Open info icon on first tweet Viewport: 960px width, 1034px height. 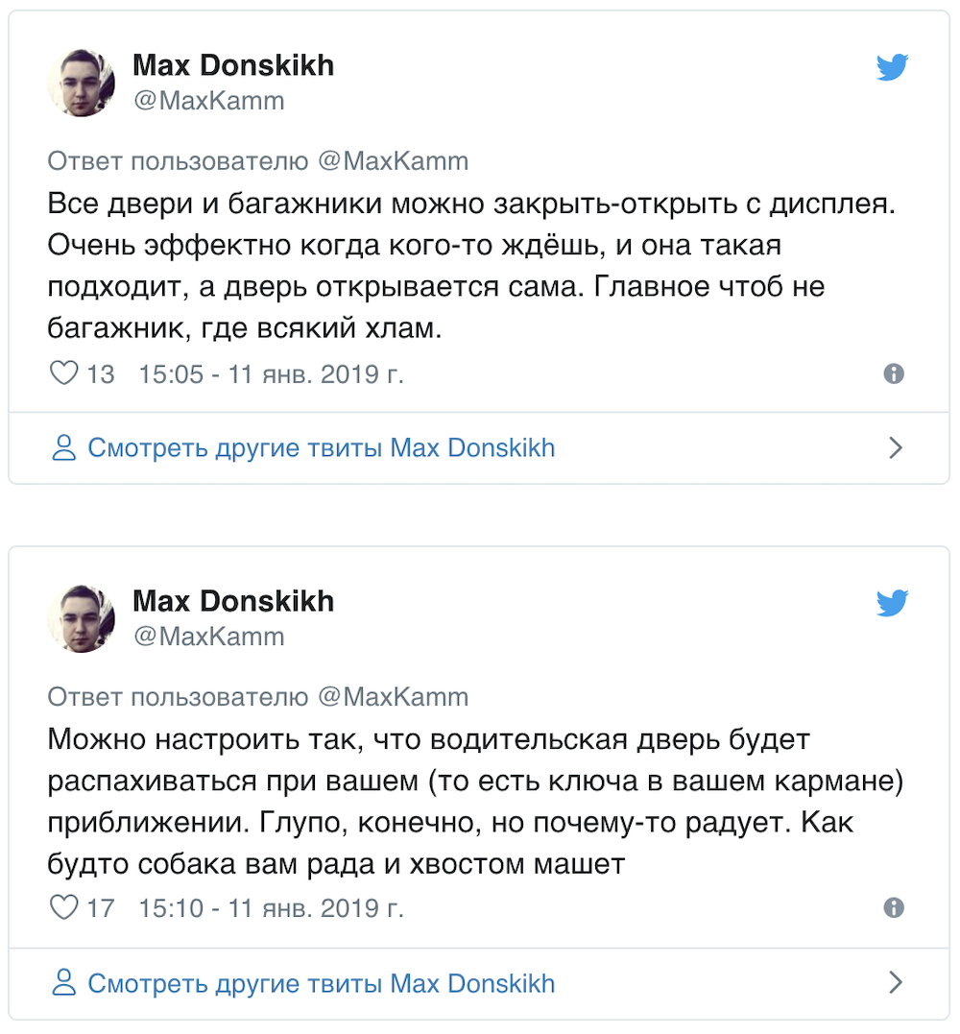point(894,373)
